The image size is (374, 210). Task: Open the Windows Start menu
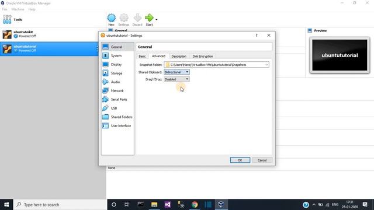(6, 205)
